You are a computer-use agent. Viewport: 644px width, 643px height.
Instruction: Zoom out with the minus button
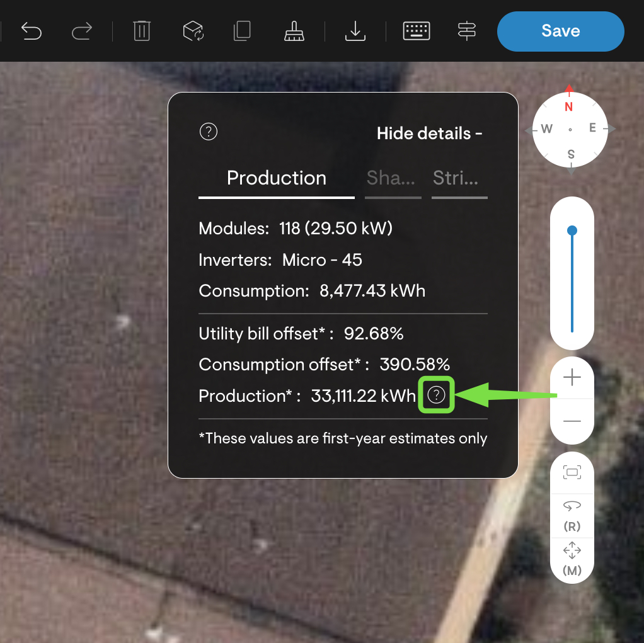(x=572, y=421)
